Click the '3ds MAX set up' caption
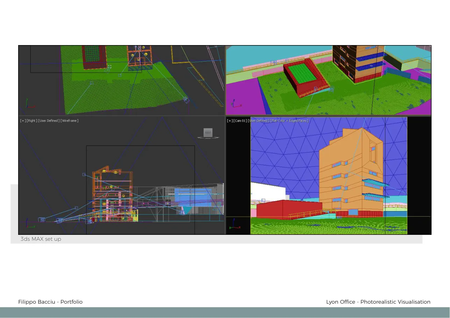The width and height of the screenshot is (450, 318). click(x=41, y=239)
